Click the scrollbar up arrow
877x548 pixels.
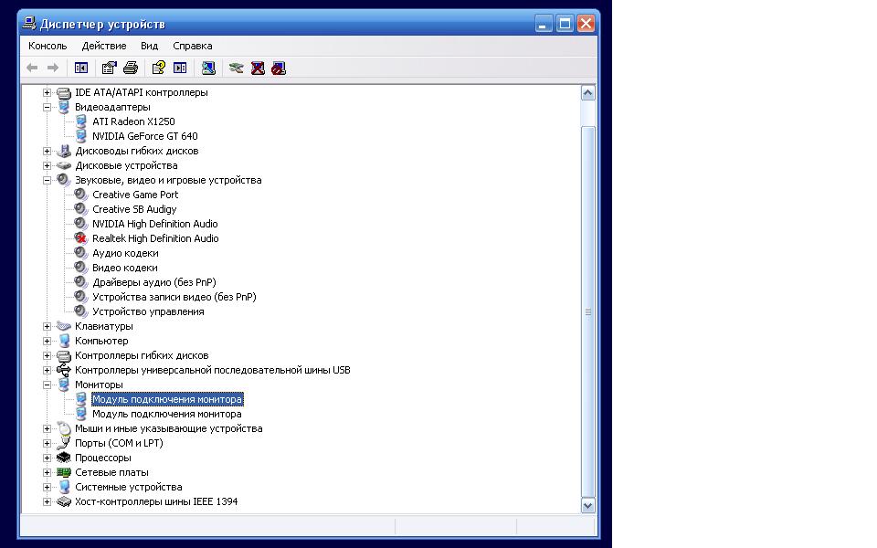pyautogui.click(x=587, y=93)
